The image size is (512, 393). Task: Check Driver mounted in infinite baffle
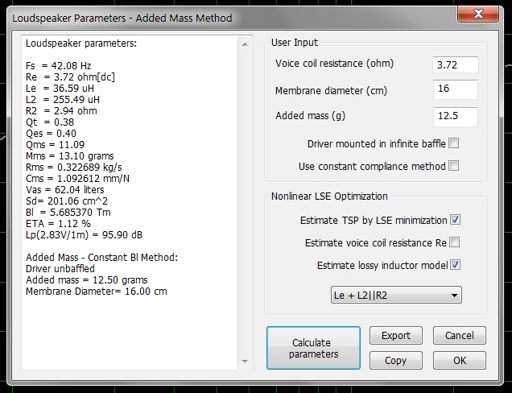click(x=454, y=143)
